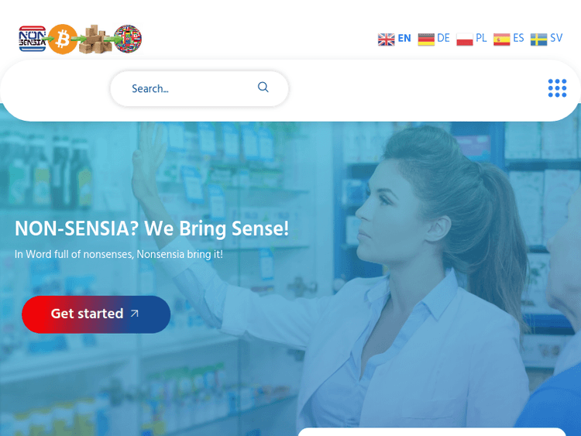The height and width of the screenshot is (436, 581).
Task: Click the Non-Sensia logo badge
Action: click(33, 39)
